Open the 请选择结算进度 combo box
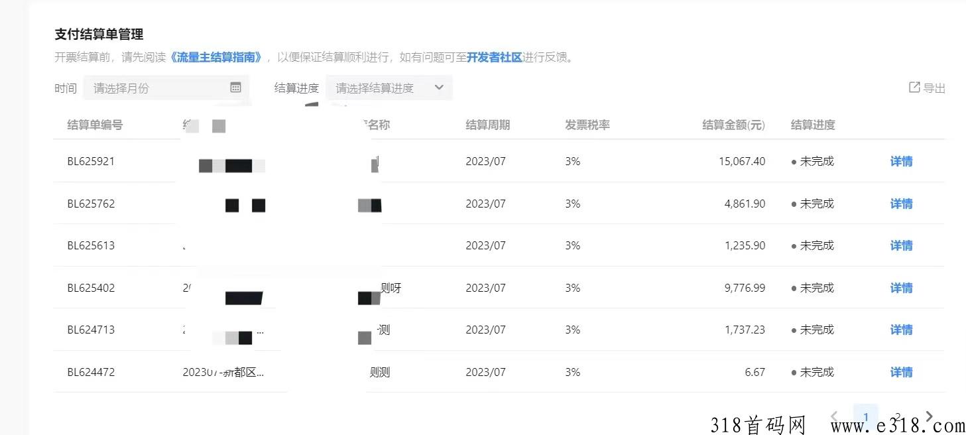 (x=389, y=88)
